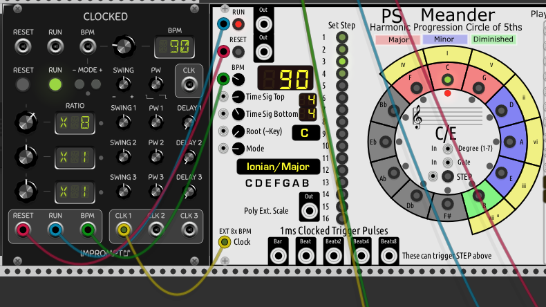Select the F chord on the circle

[x=417, y=88]
